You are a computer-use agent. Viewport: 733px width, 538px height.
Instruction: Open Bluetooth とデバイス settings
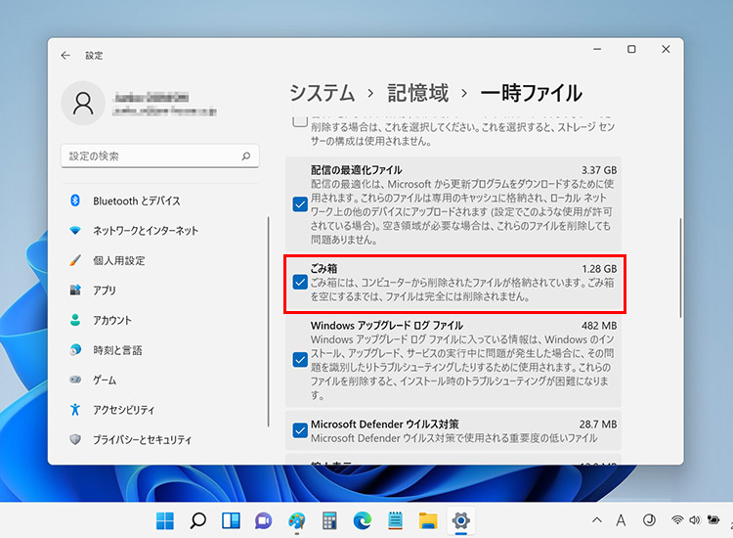136,201
